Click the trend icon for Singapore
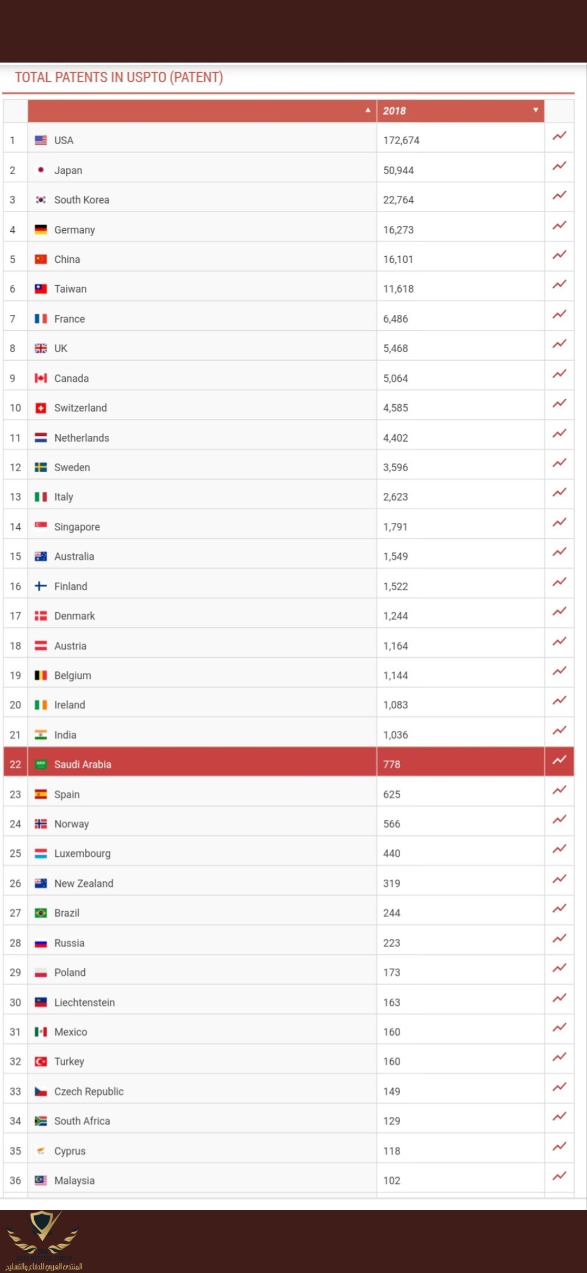 click(x=559, y=523)
